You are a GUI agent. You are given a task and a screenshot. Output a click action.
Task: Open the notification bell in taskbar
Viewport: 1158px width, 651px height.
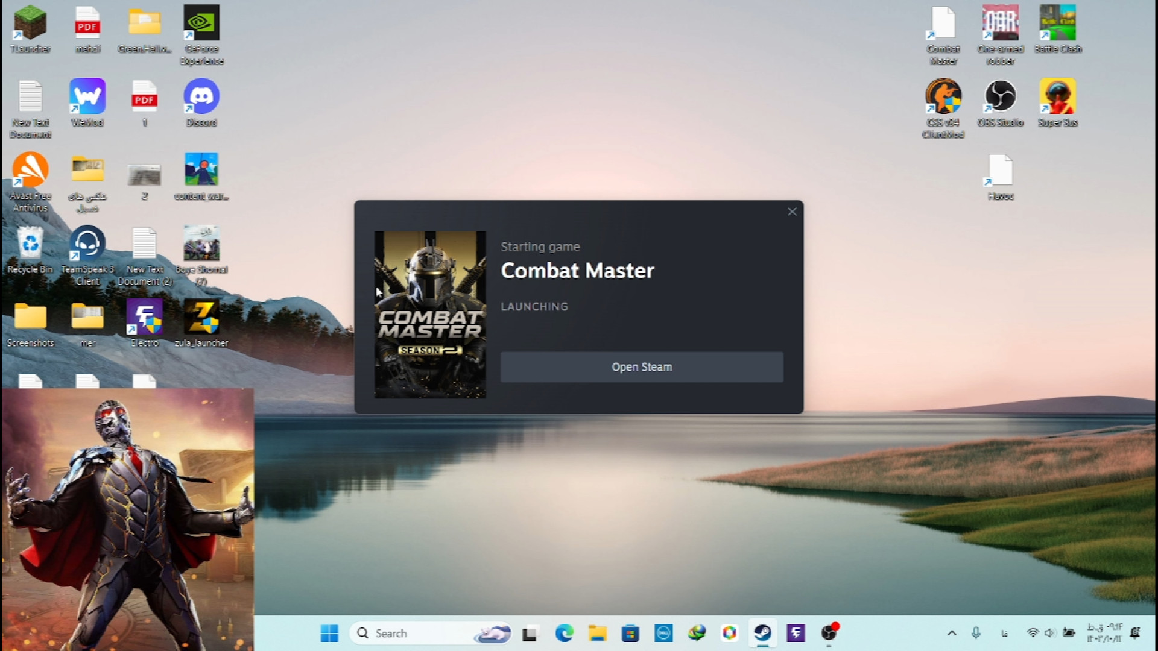(1135, 633)
